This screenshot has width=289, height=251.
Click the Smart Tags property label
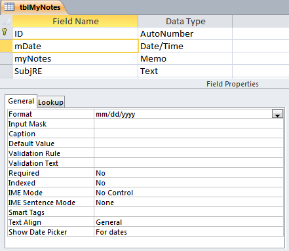point(26,212)
